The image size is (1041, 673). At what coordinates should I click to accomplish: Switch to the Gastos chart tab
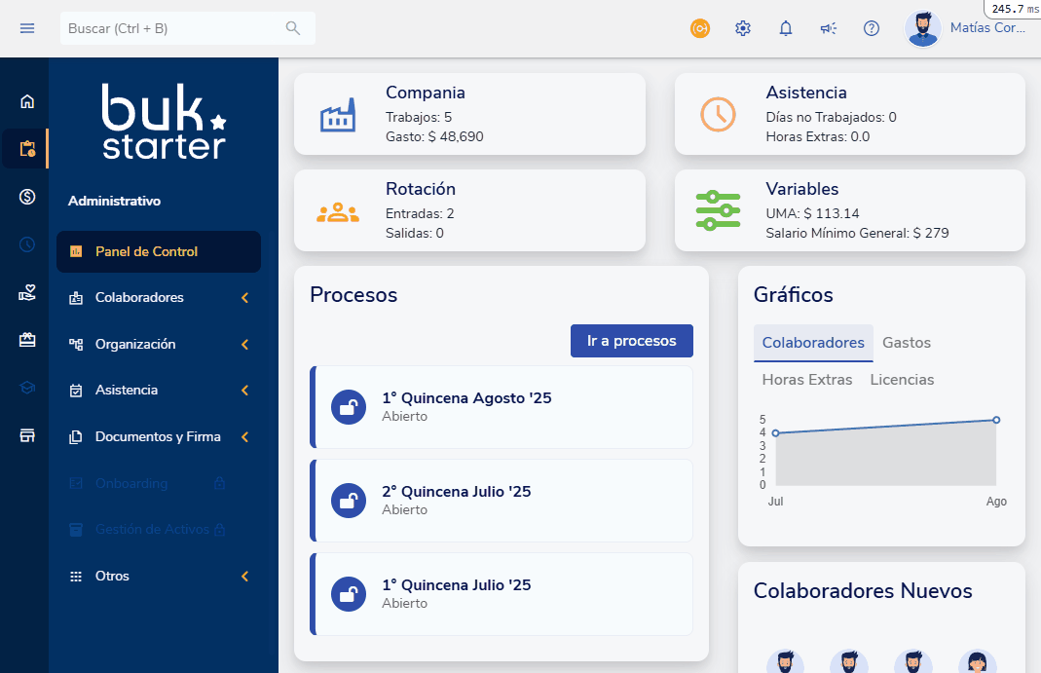(x=907, y=343)
